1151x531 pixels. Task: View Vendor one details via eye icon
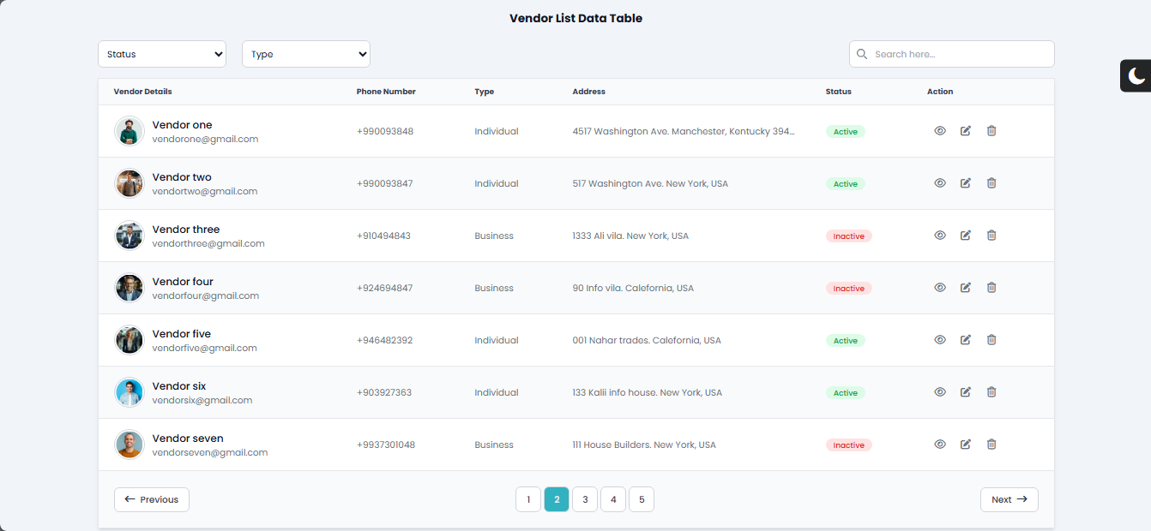(940, 131)
